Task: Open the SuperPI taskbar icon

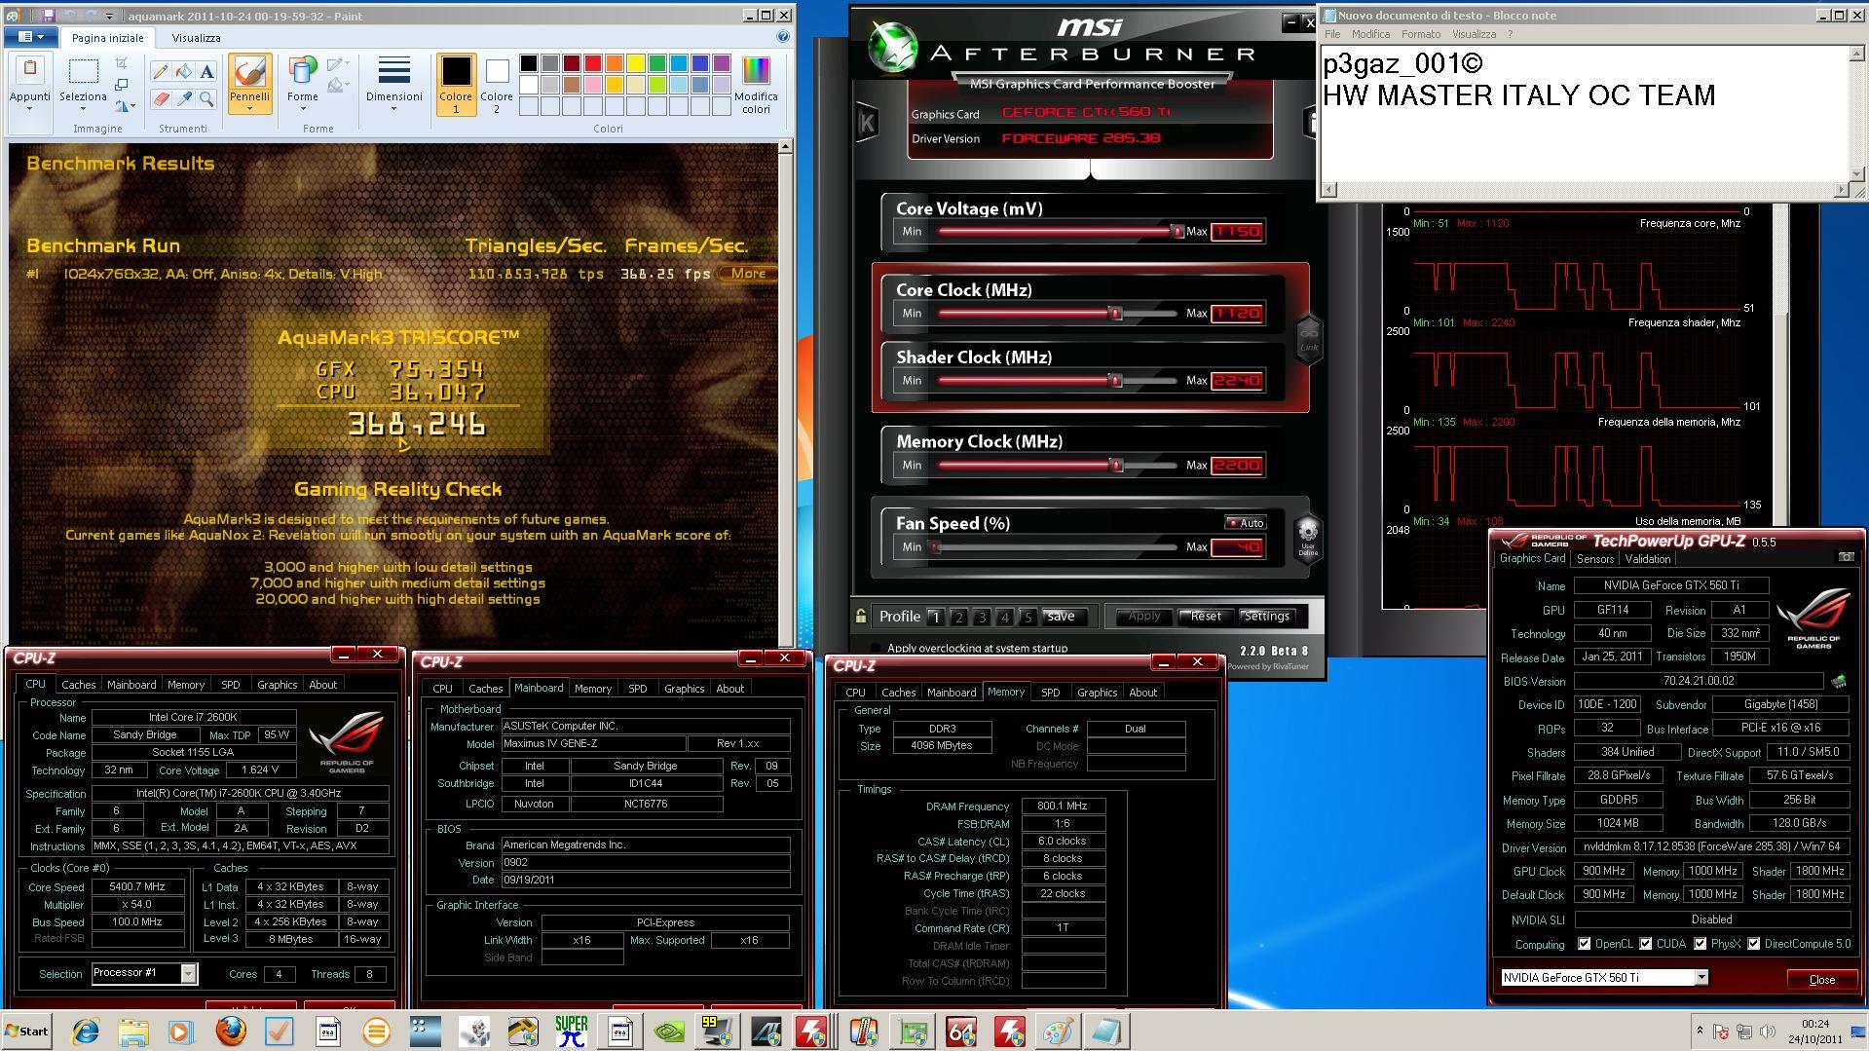Action: click(572, 1032)
